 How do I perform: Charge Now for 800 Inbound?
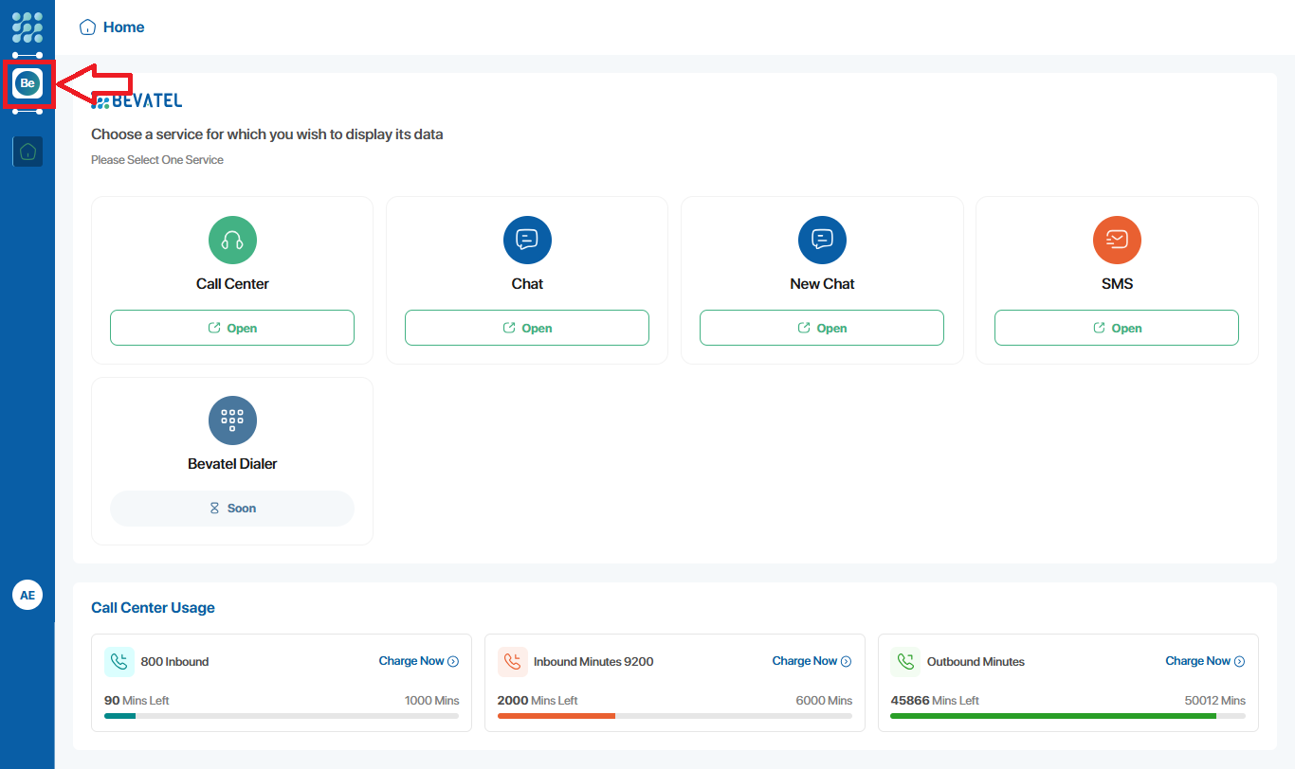point(418,661)
